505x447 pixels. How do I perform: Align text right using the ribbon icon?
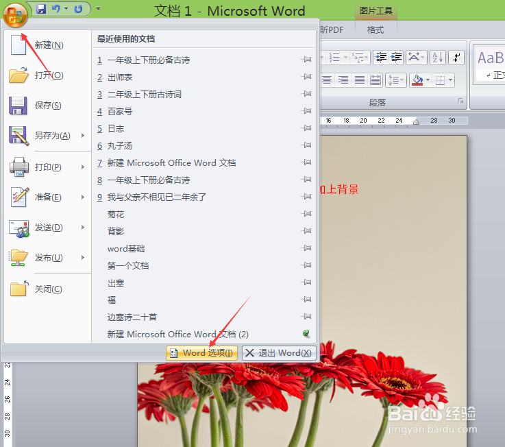pyautogui.click(x=343, y=80)
